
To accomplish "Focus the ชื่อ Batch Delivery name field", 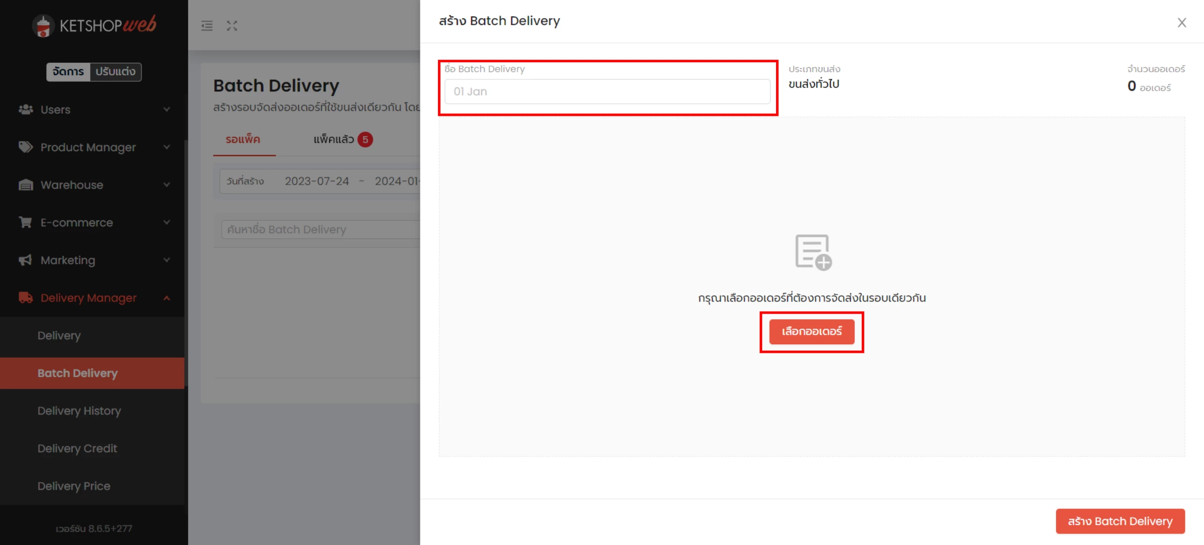I will pos(608,91).
